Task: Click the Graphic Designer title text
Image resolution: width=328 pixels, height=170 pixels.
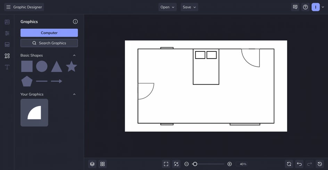Action: coord(27,7)
